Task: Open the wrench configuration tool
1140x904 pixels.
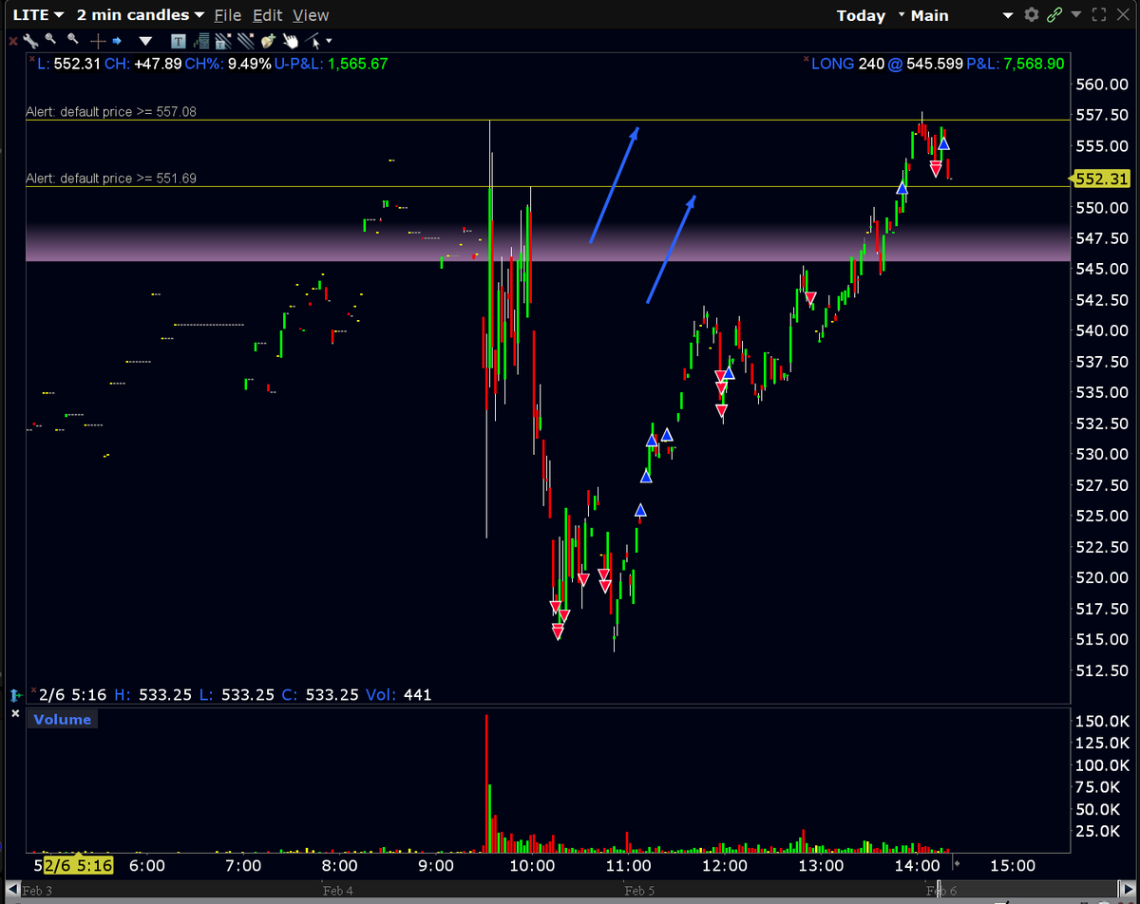Action: coord(30,41)
